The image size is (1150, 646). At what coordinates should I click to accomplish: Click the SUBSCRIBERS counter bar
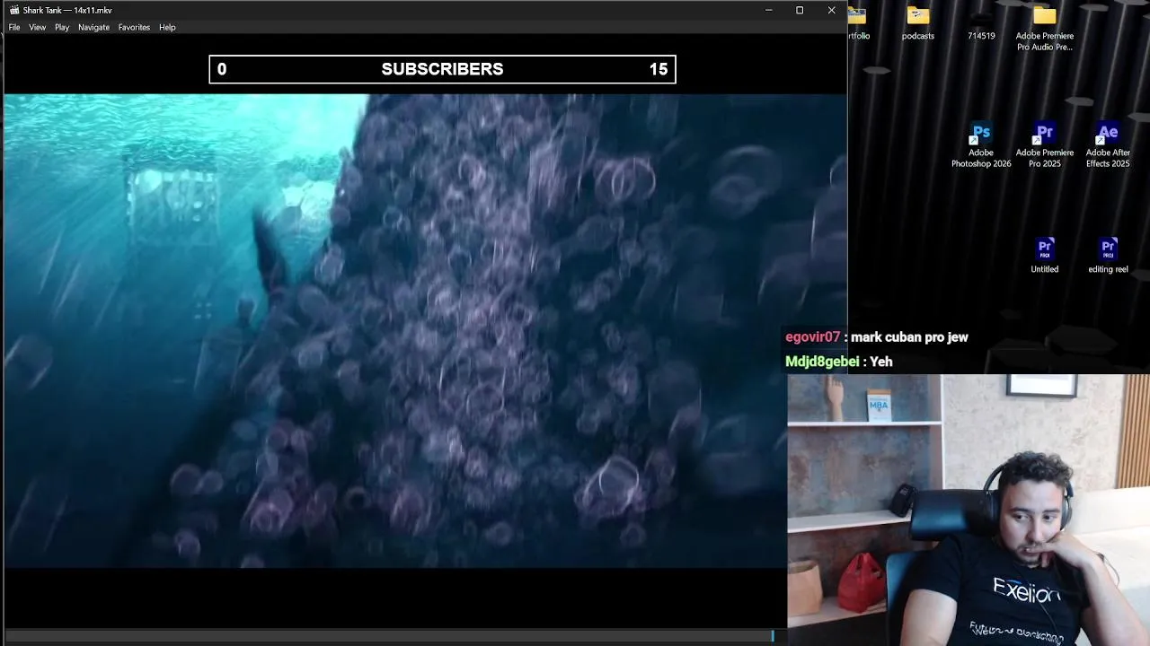coord(442,69)
